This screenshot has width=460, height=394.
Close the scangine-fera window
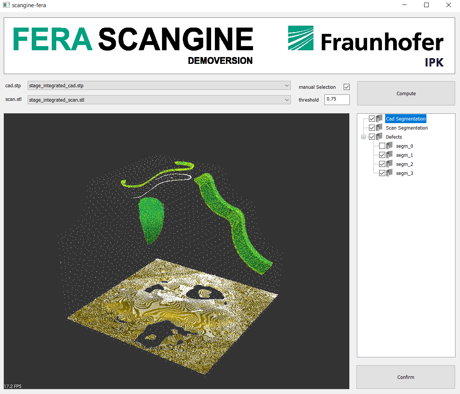click(x=449, y=5)
